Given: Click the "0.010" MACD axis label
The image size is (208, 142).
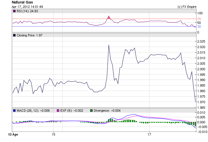Looking at the screenshot, I should click(201, 113).
